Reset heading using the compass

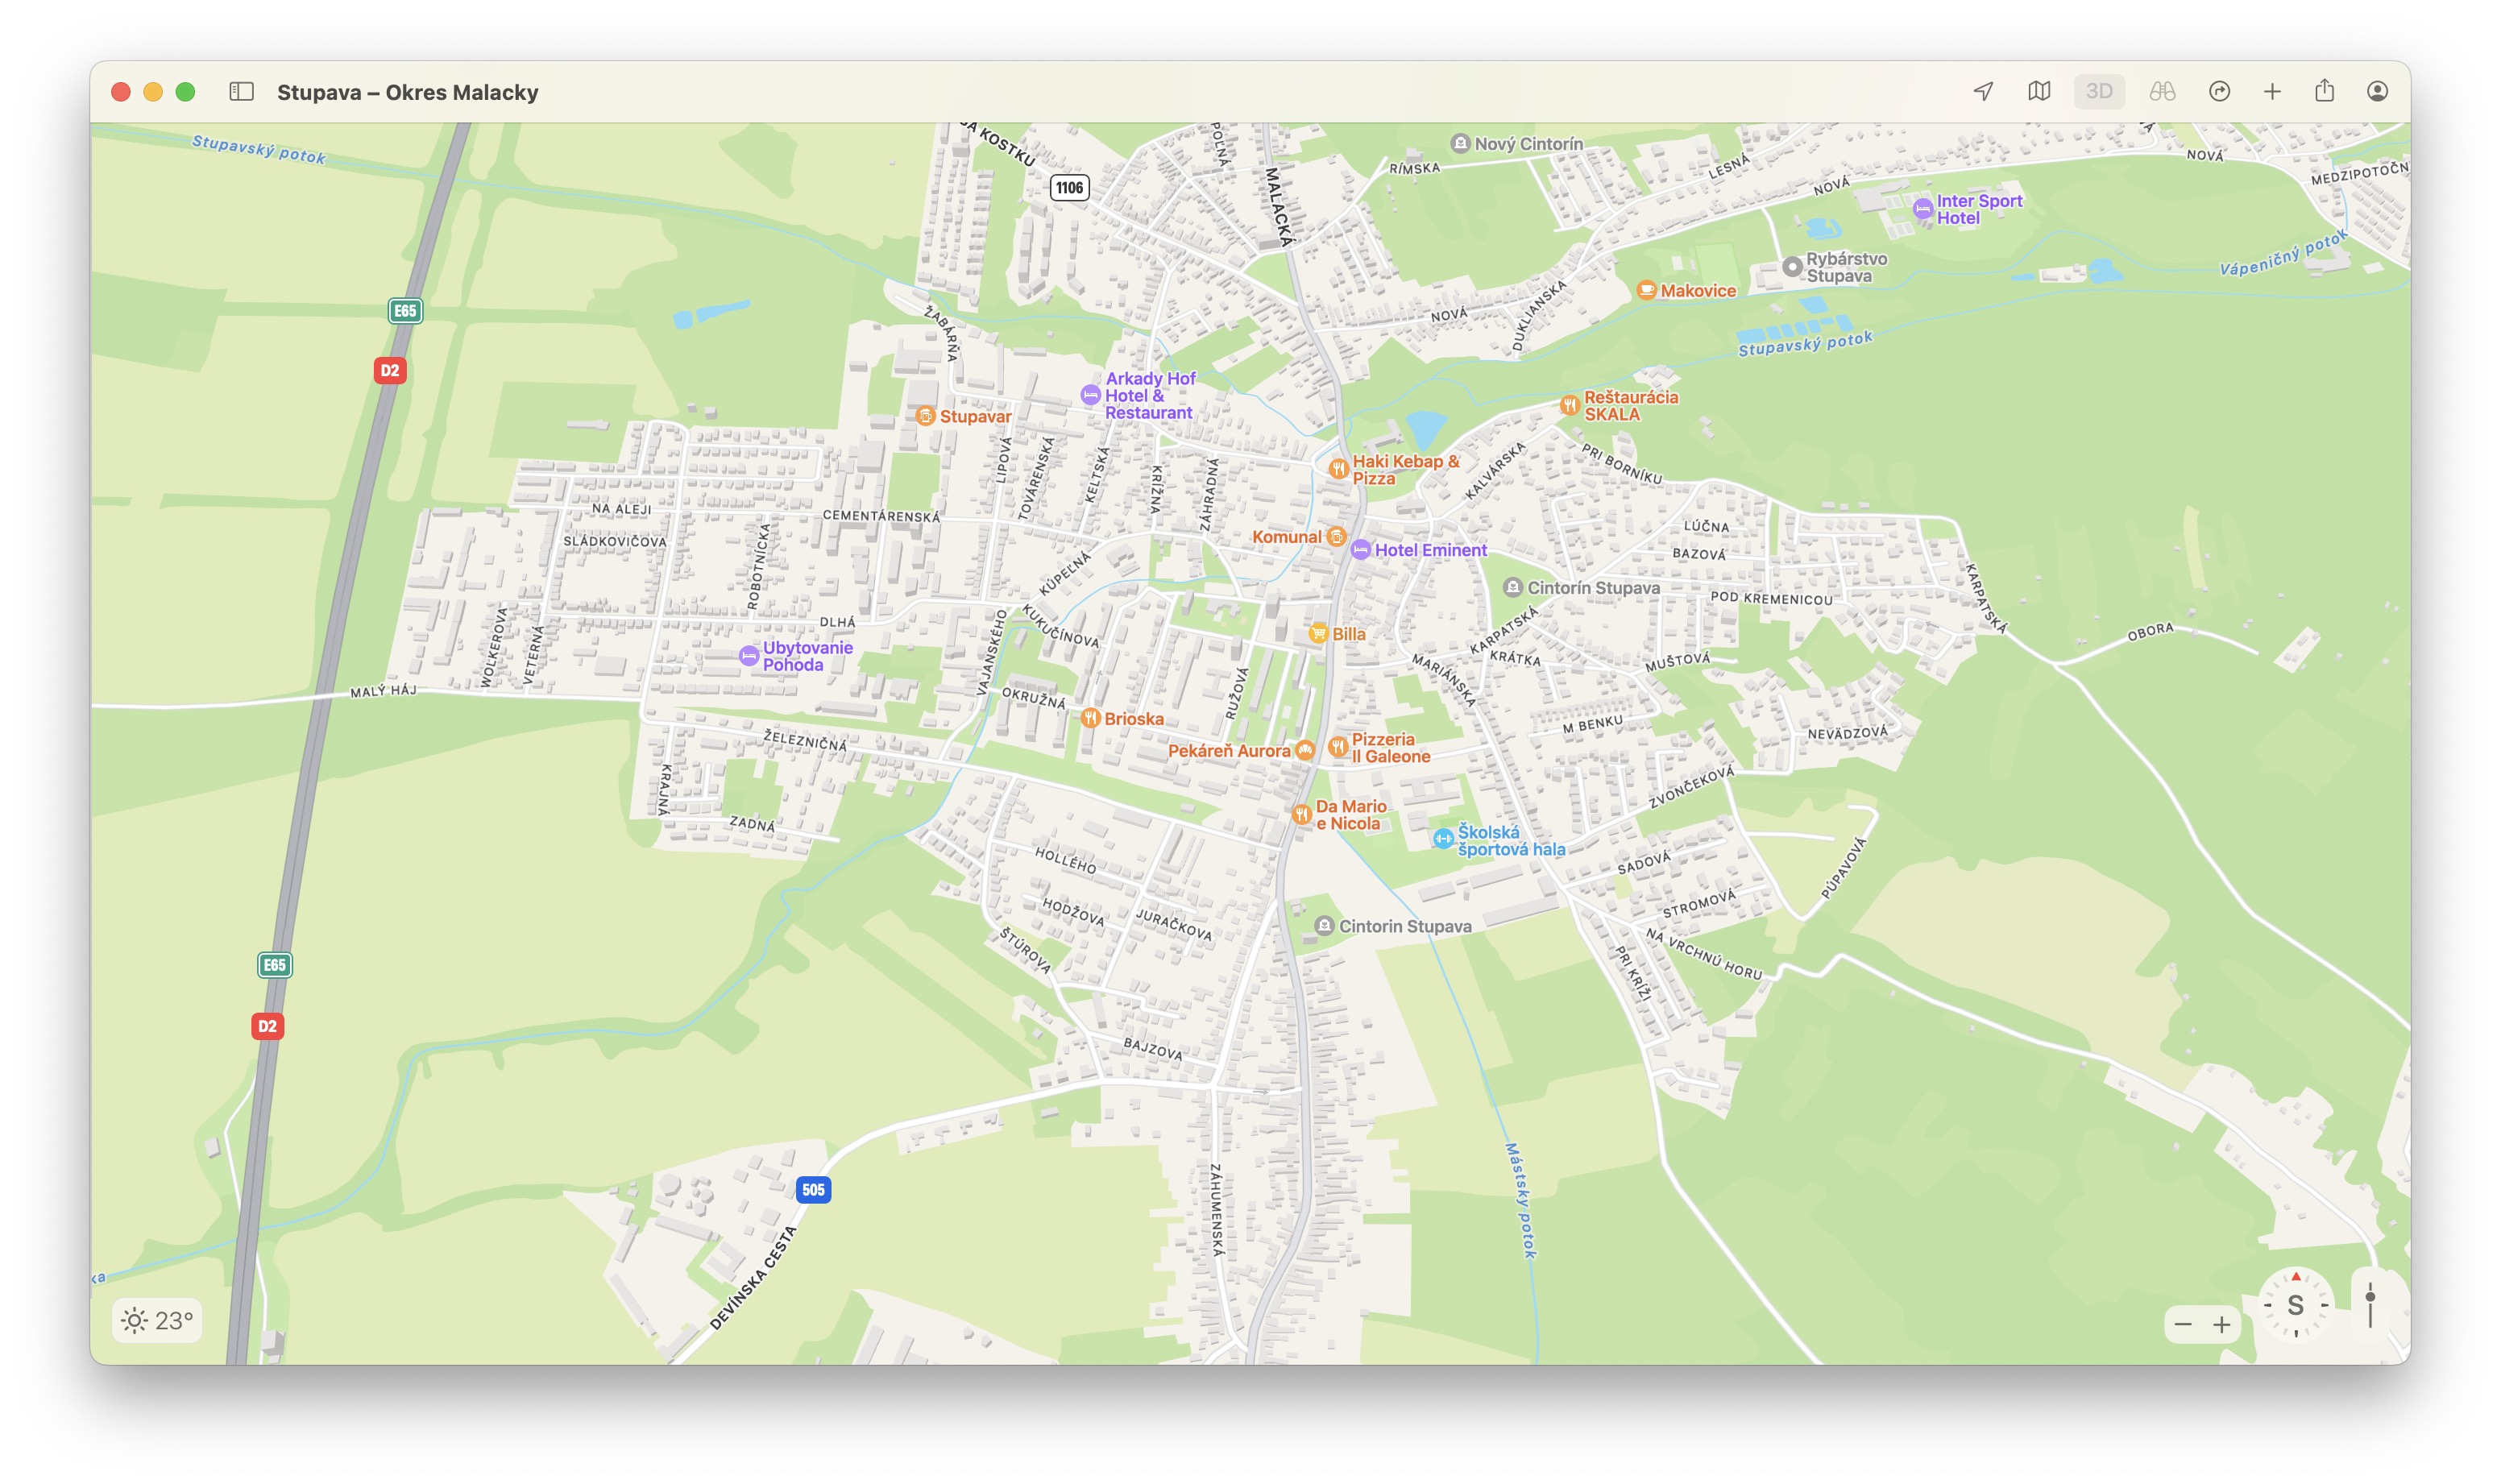[x=2296, y=1305]
